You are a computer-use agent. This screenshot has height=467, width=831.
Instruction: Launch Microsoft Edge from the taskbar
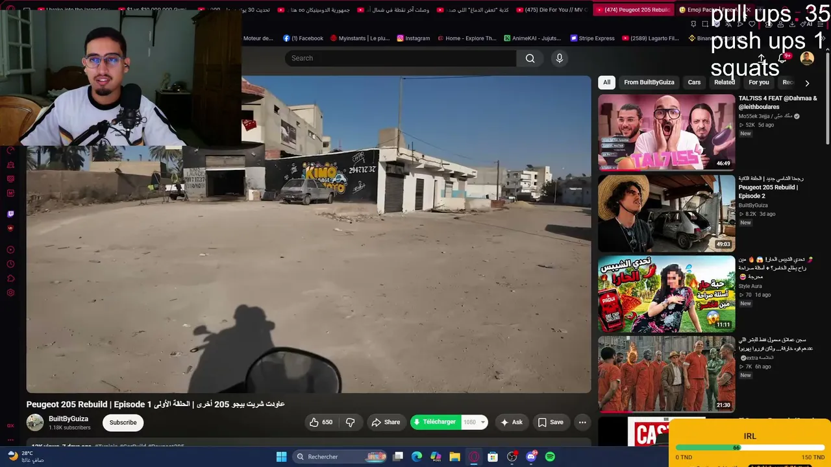pos(417,457)
